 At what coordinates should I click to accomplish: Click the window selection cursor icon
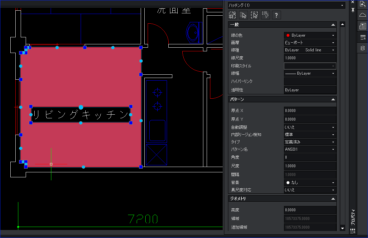[254, 15]
